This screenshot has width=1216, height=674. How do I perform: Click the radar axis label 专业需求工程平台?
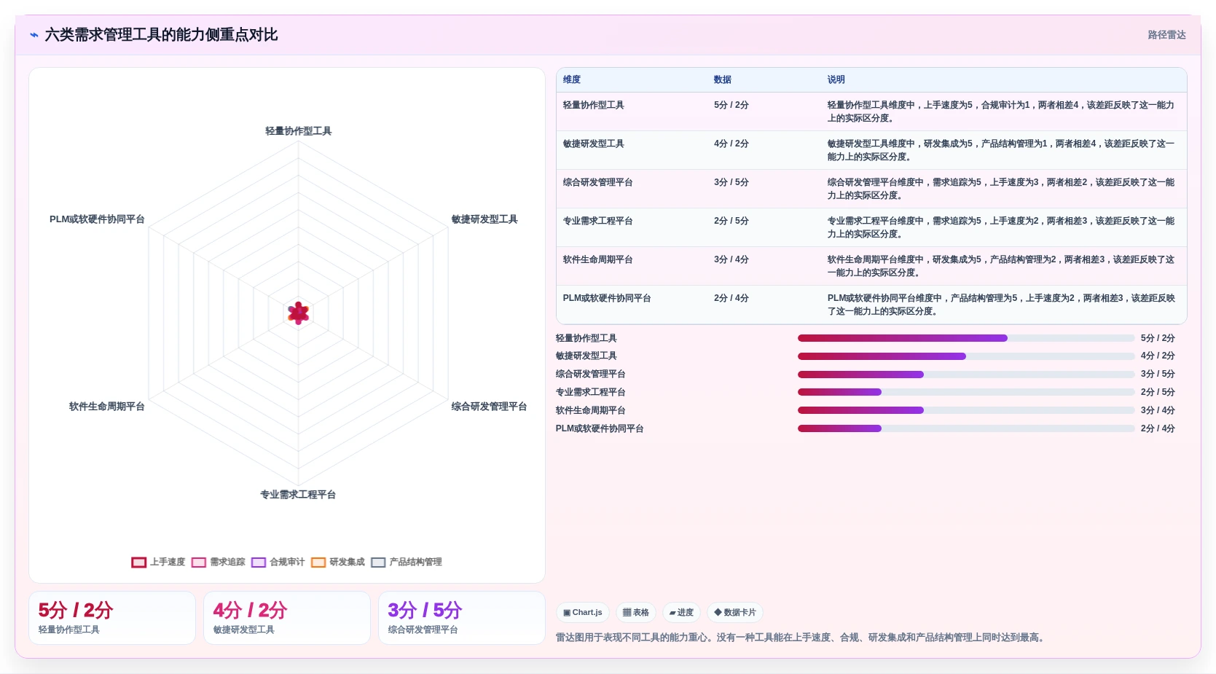coord(298,495)
